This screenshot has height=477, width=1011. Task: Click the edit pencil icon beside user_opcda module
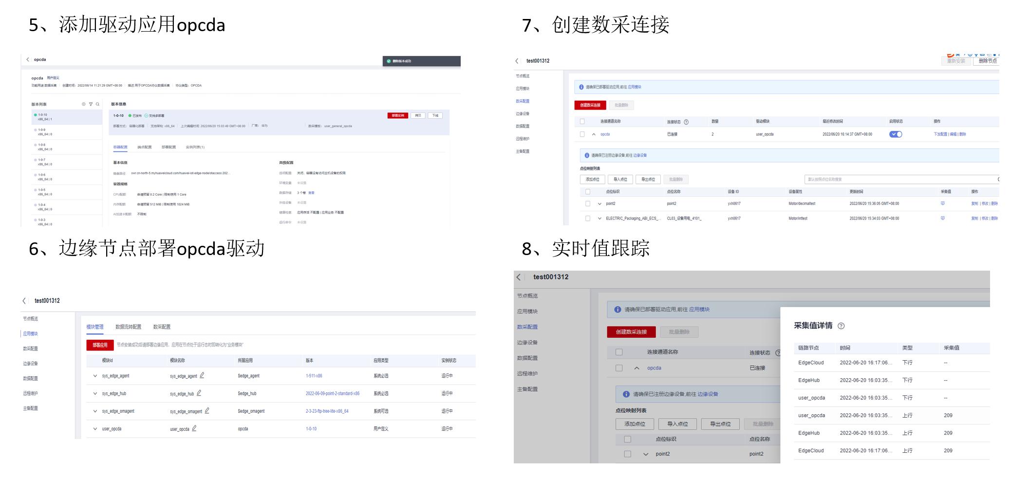click(x=194, y=429)
